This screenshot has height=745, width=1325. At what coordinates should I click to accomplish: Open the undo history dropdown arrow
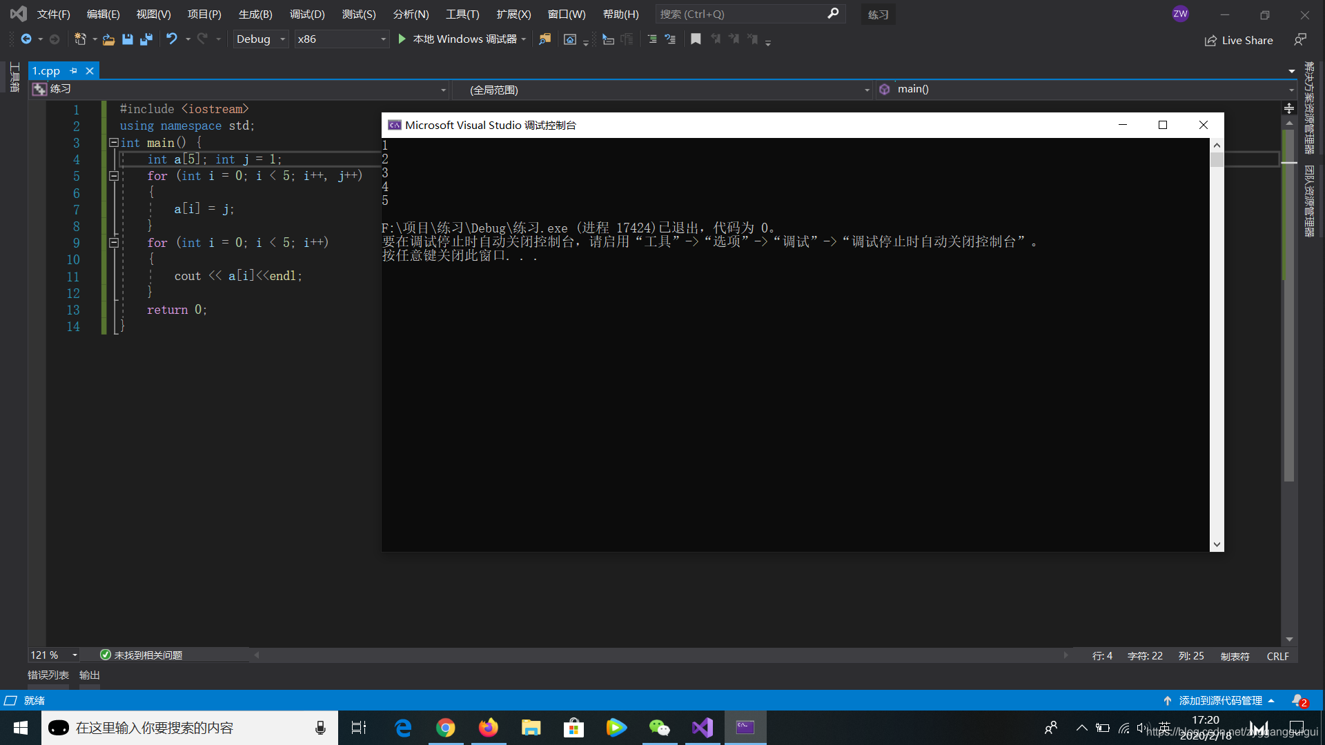(188, 39)
